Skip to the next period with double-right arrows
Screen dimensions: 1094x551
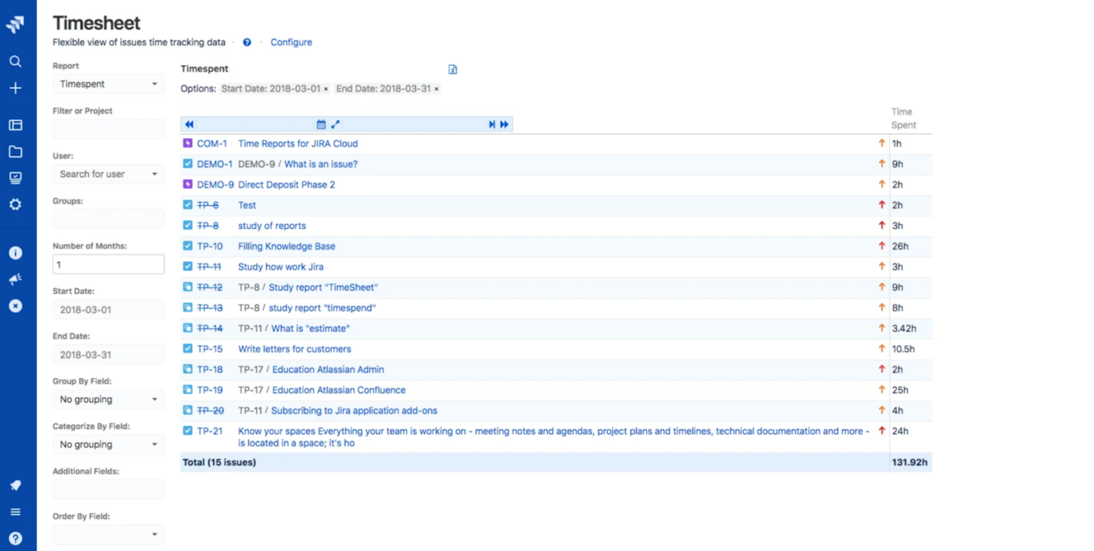[504, 124]
